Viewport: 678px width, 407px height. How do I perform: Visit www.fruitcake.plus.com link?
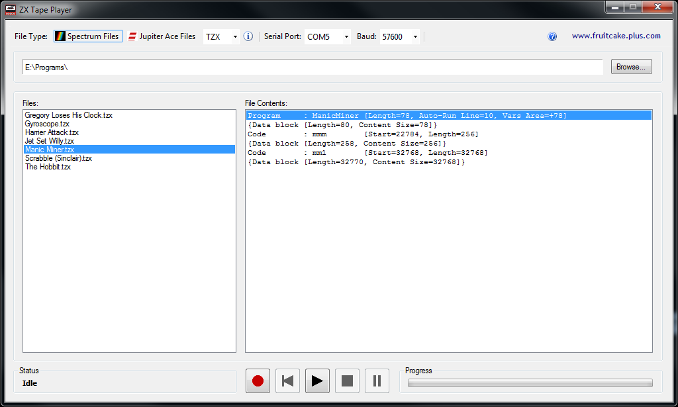tap(616, 36)
